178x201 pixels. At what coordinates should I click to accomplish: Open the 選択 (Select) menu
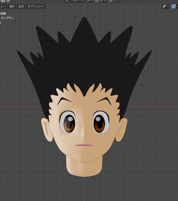pyautogui.click(x=12, y=7)
